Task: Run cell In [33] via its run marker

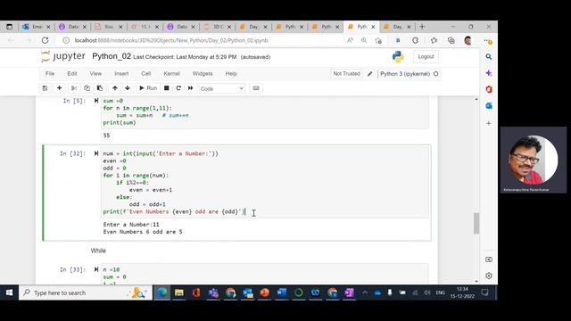Action: coord(96,269)
